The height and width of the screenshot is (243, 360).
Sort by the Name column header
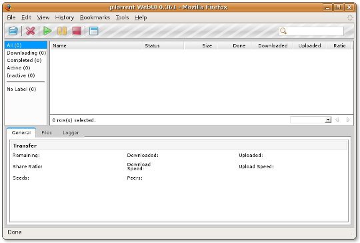(97, 45)
